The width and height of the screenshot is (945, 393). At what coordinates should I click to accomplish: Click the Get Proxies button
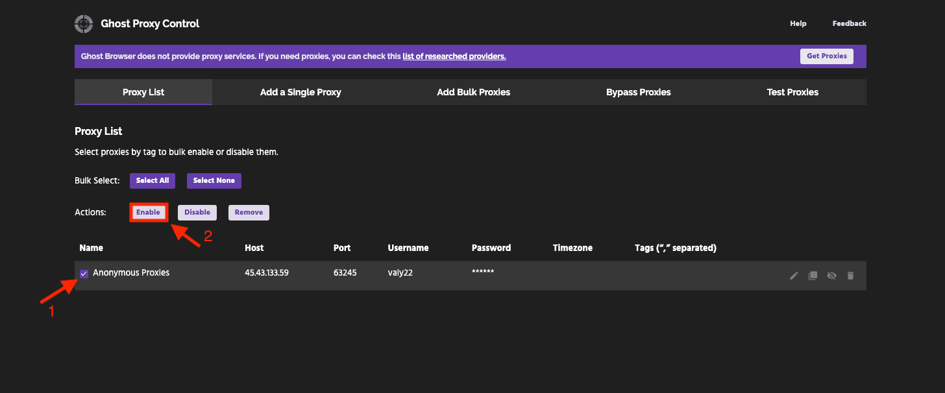pyautogui.click(x=826, y=56)
